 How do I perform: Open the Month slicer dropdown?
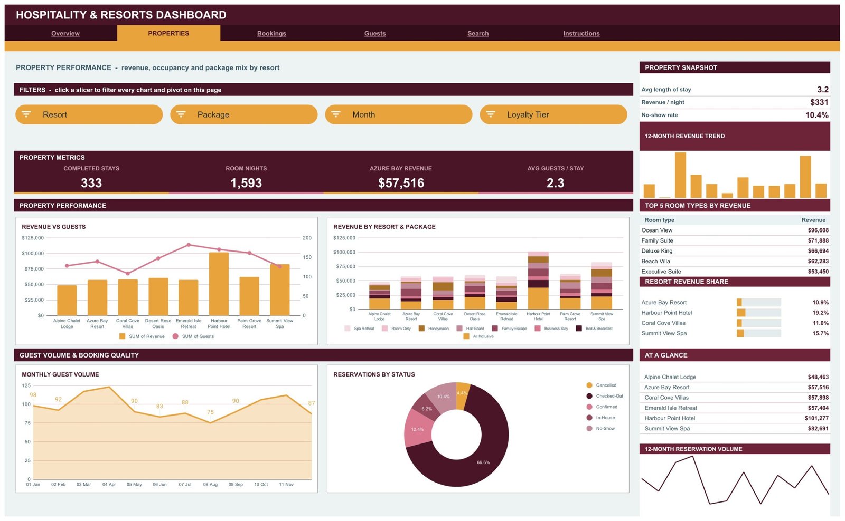coord(399,114)
